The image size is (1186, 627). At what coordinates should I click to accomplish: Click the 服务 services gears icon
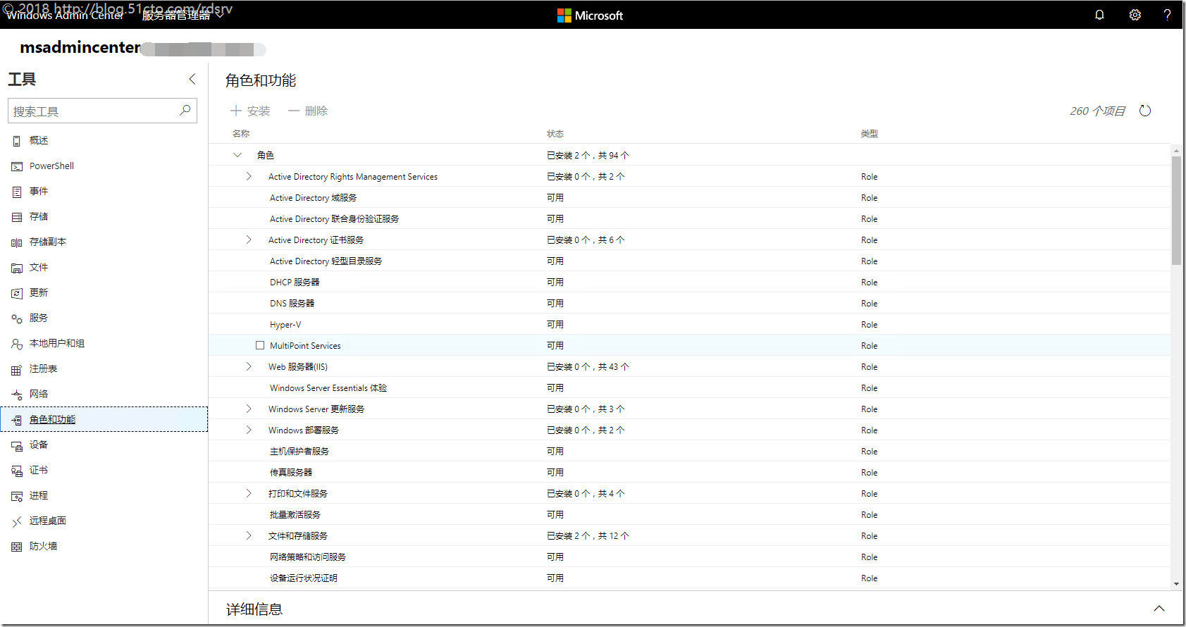coord(17,318)
